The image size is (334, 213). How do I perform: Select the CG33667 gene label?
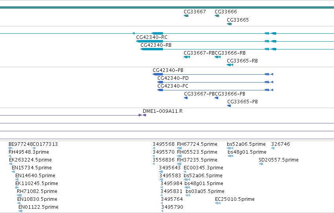(195, 12)
